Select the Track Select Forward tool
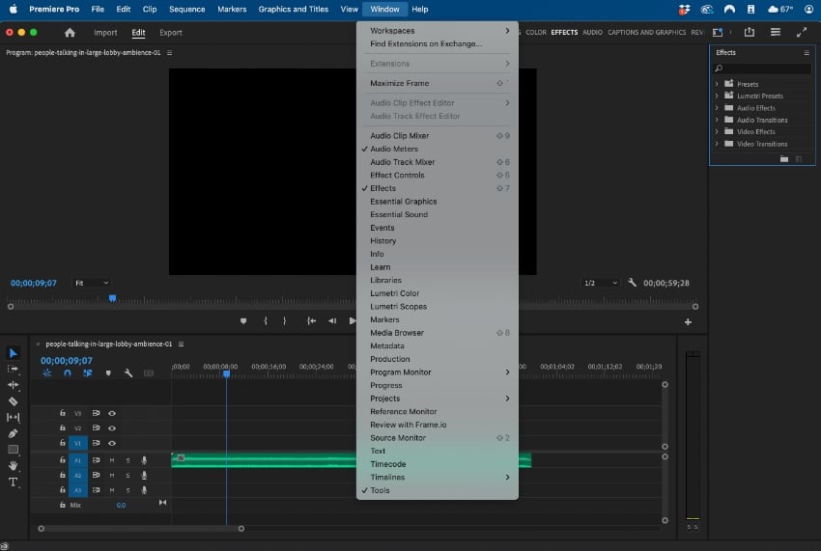Image resolution: width=821 pixels, height=551 pixels. click(x=14, y=369)
